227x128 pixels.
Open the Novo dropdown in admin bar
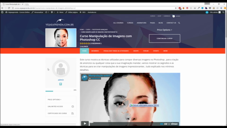coord(60,12)
